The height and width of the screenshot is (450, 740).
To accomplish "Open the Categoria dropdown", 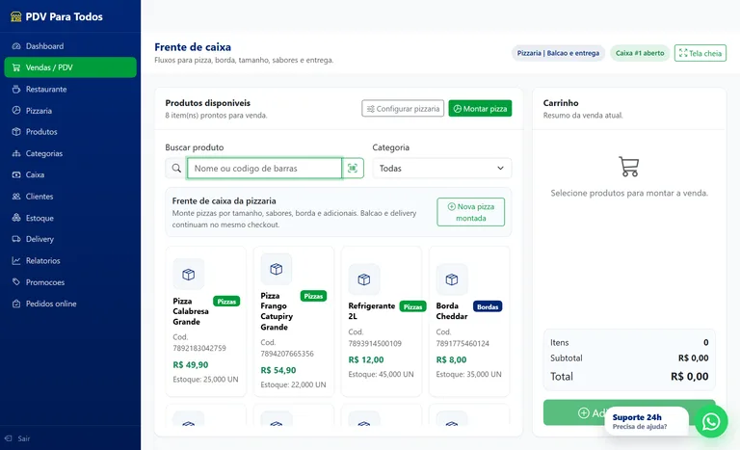I will click(441, 168).
